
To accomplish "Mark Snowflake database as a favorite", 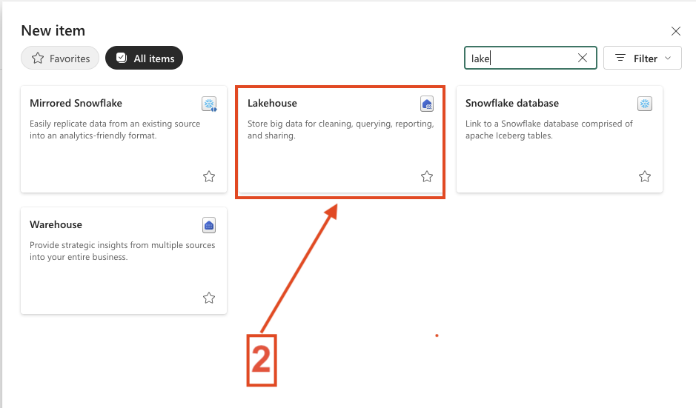I will (645, 176).
